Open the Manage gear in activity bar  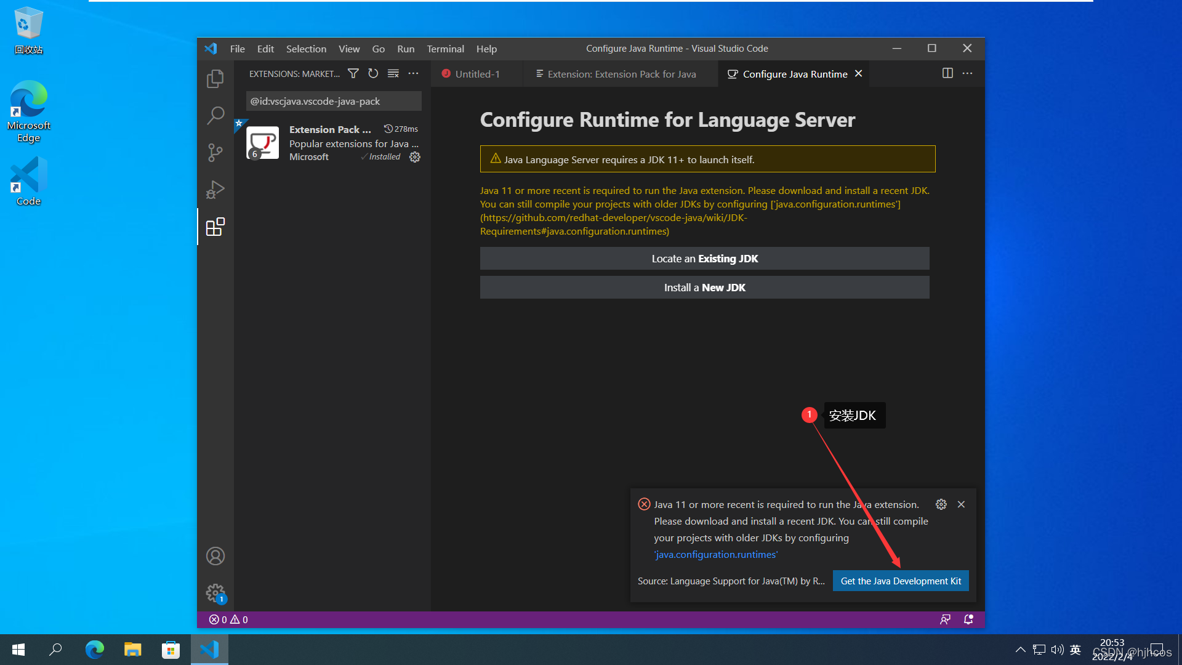(x=215, y=593)
